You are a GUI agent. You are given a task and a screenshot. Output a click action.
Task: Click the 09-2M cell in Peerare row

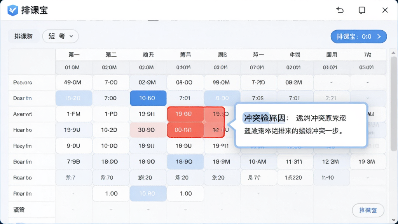click(295, 82)
